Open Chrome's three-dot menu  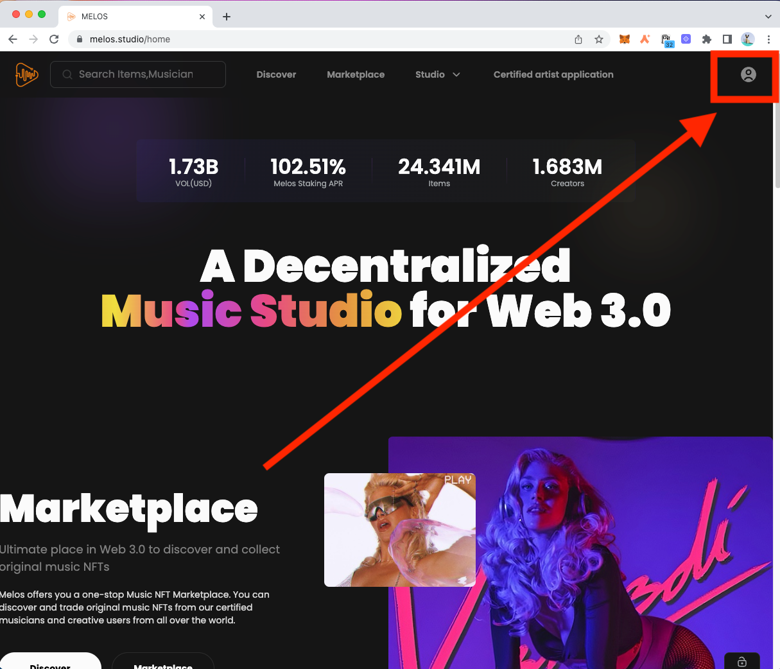click(x=768, y=39)
